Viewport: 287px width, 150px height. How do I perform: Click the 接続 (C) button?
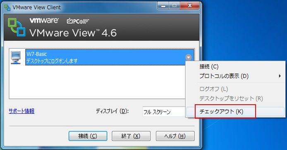[x=88, y=136]
